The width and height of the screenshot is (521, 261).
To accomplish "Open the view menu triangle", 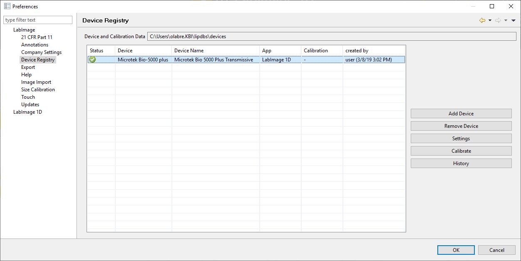I will [513, 20].
